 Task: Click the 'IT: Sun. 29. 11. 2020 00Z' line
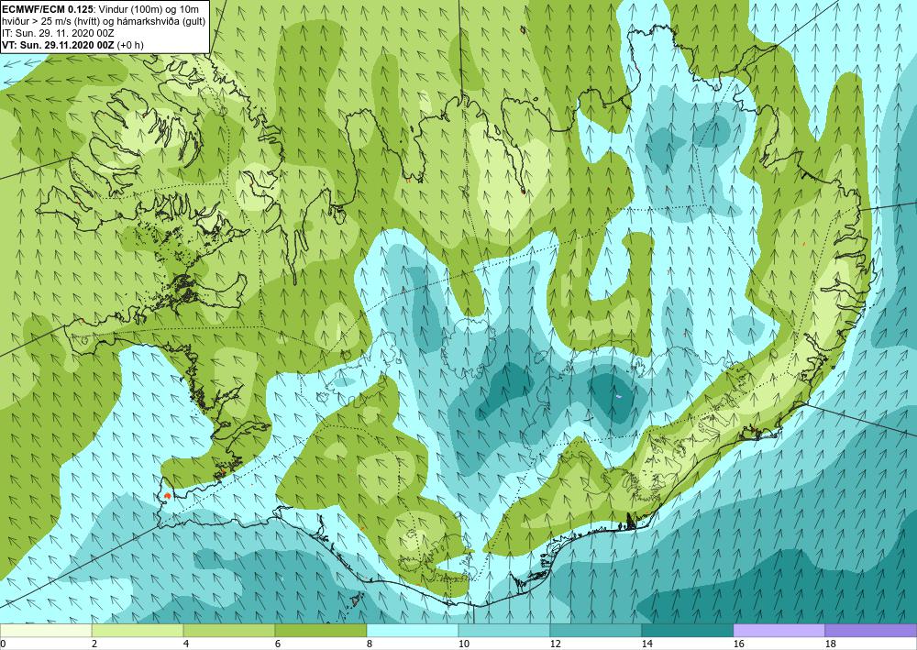click(x=57, y=33)
